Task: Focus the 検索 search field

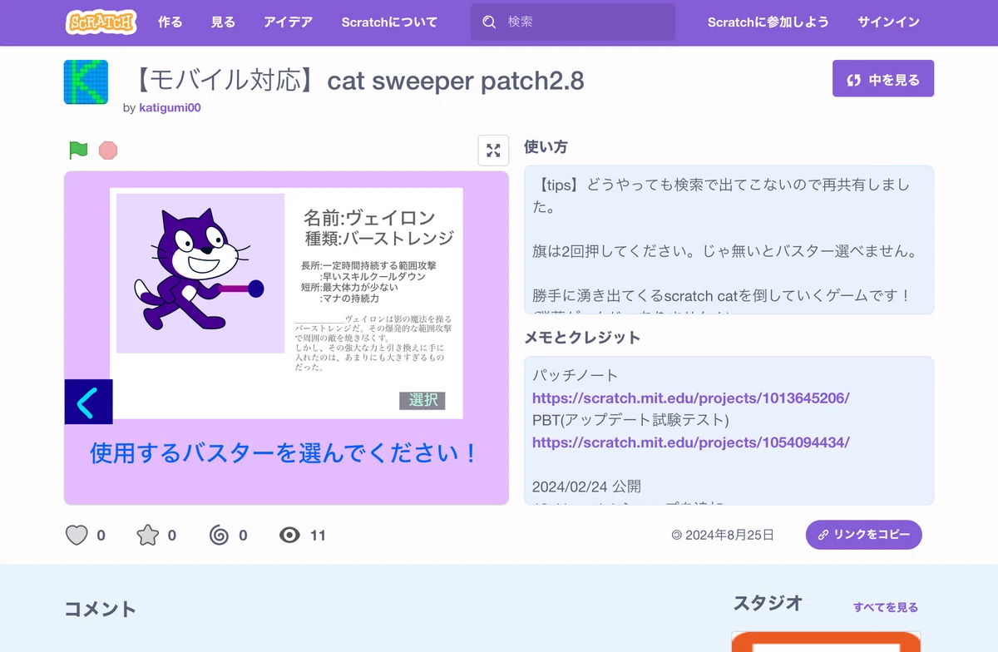Action: click(573, 22)
